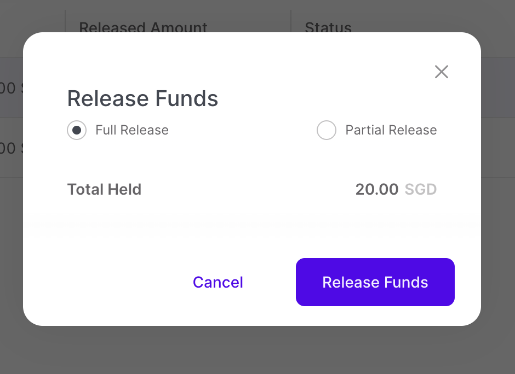The width and height of the screenshot is (515, 374).
Task: Click the SGD currency code
Action: click(421, 190)
